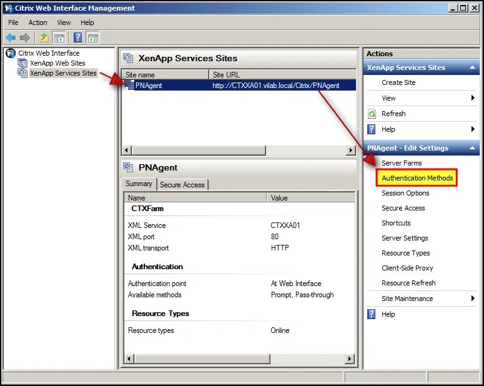484x386 pixels.
Task: Open the Action menu
Action: click(37, 22)
